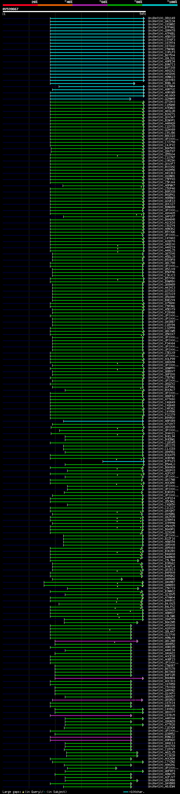Screen dimensions: 180x794
Task: Click the UniRef100_Q6C2N9 label
Action: 161,641
